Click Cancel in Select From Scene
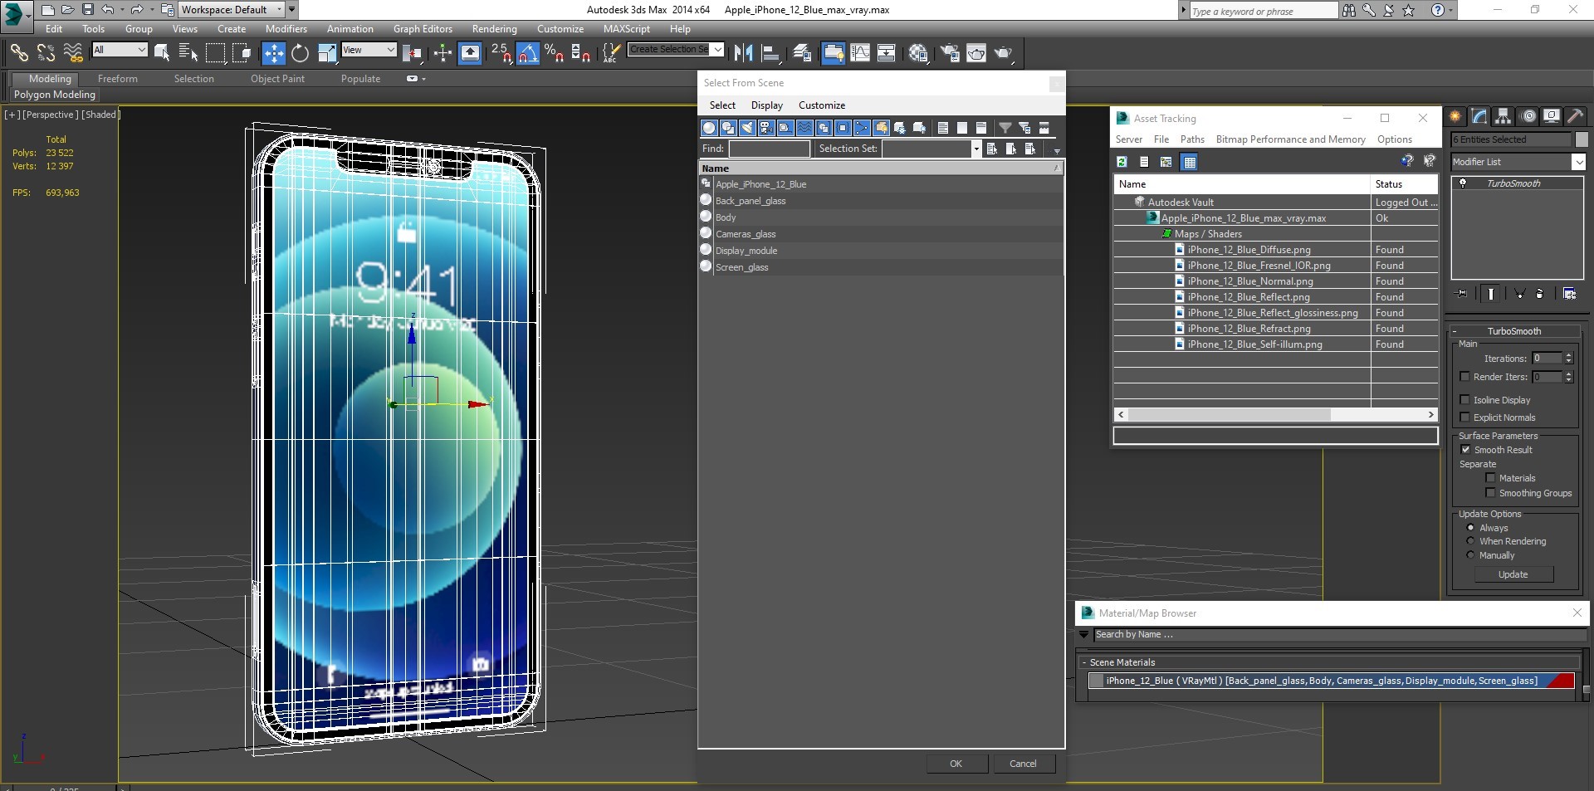Screen dimensions: 1594x791 click(1023, 764)
